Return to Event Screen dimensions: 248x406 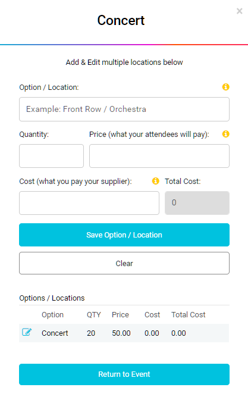(x=124, y=374)
